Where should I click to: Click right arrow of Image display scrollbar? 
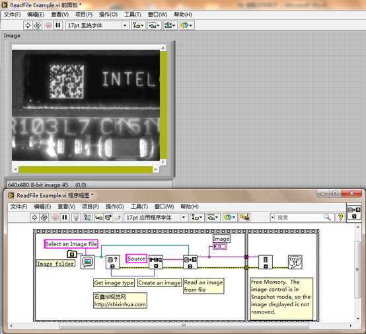pyautogui.click(x=156, y=169)
